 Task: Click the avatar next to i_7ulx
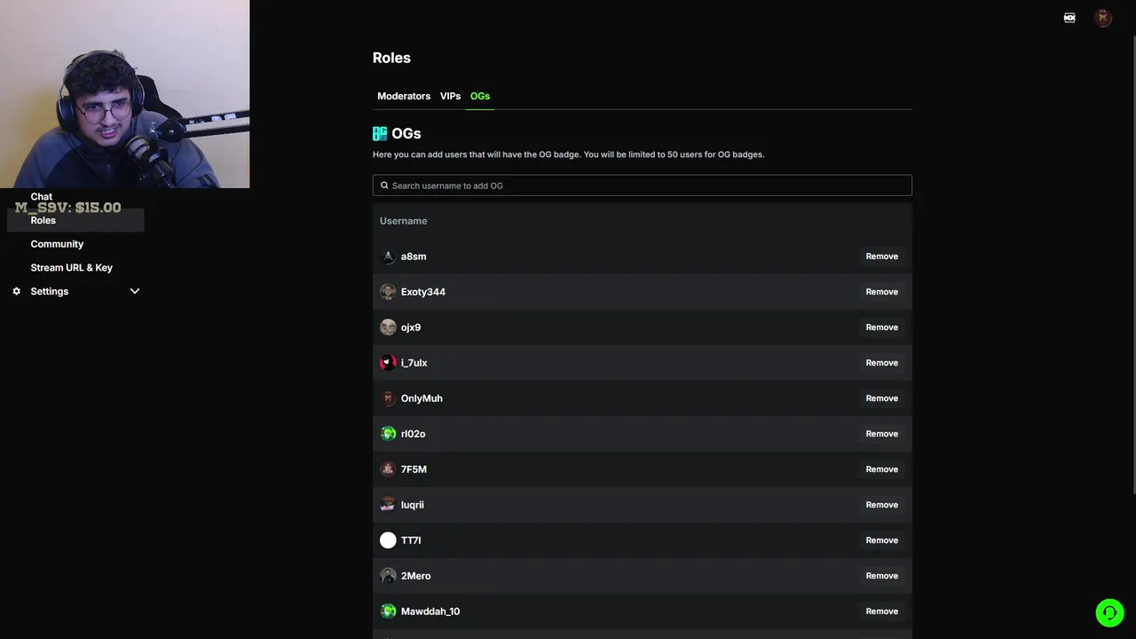[x=388, y=363]
